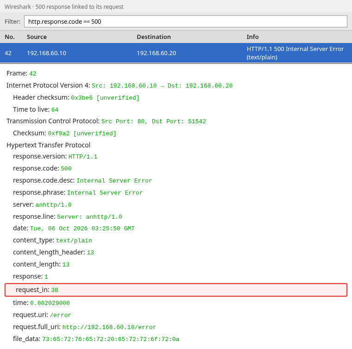
Task: Click destination address 192.168.60.20 in packet row
Action: coord(157,53)
